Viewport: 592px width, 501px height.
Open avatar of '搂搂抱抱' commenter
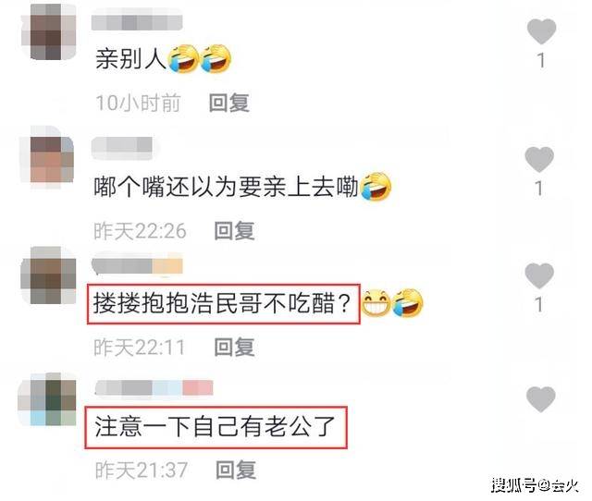click(x=48, y=275)
